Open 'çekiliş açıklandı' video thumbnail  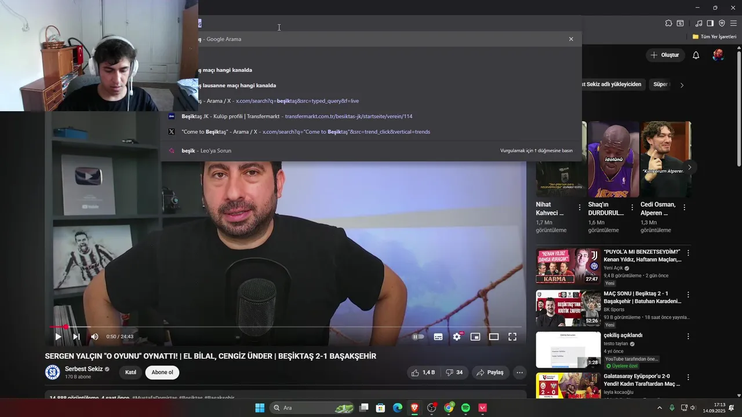(568, 350)
